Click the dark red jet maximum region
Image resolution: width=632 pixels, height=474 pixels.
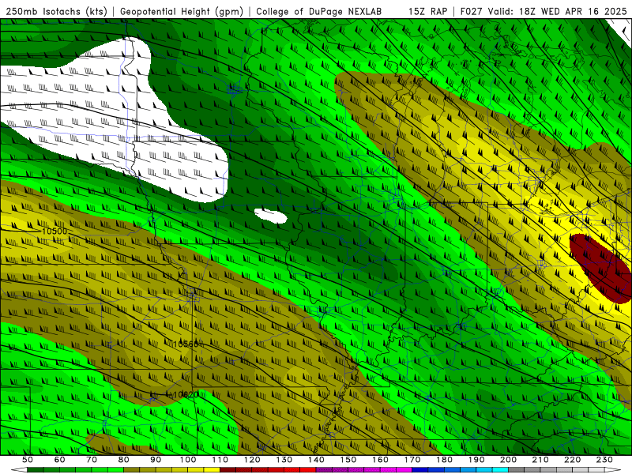pos(601,269)
